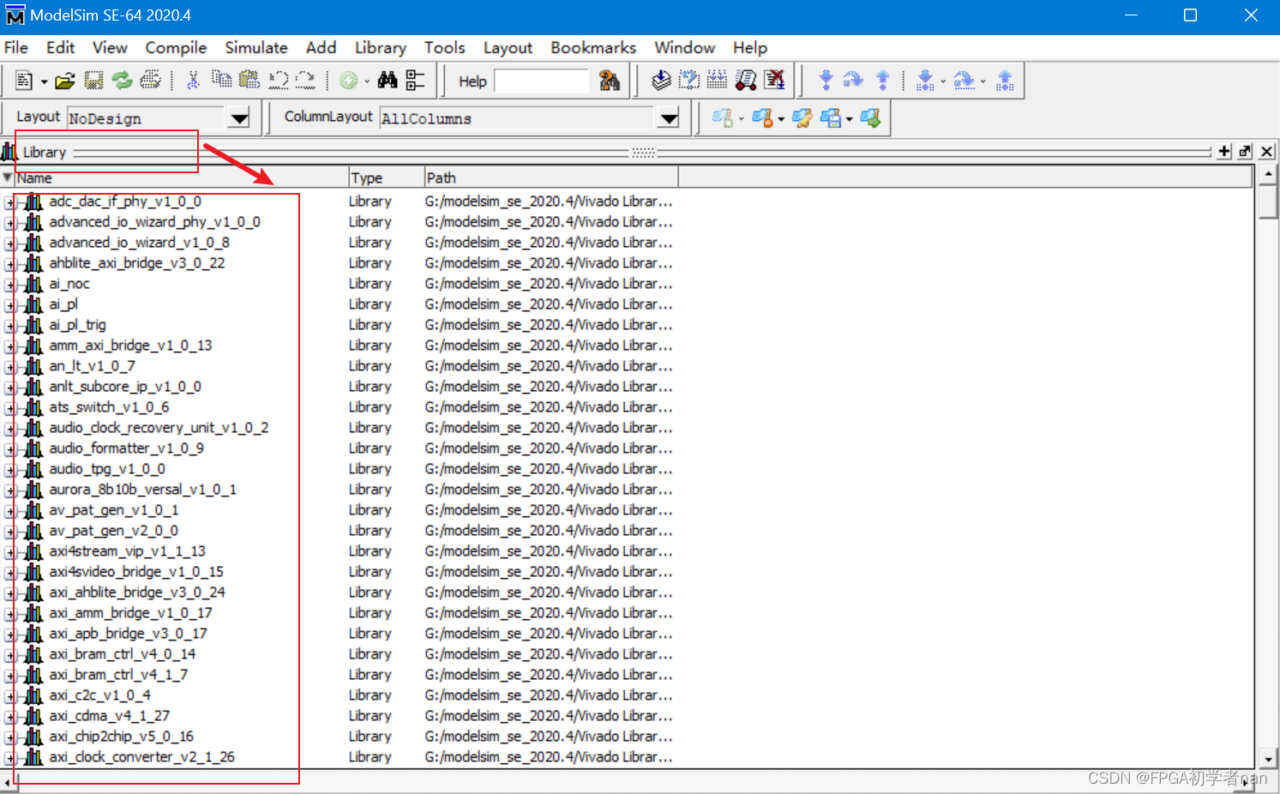Click the Find binoculars icon
The width and height of the screenshot is (1280, 794).
click(x=388, y=80)
